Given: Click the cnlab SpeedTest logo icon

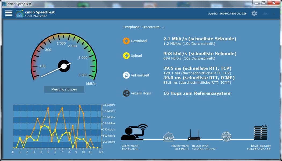Looking at the screenshot, I should point(20,13).
